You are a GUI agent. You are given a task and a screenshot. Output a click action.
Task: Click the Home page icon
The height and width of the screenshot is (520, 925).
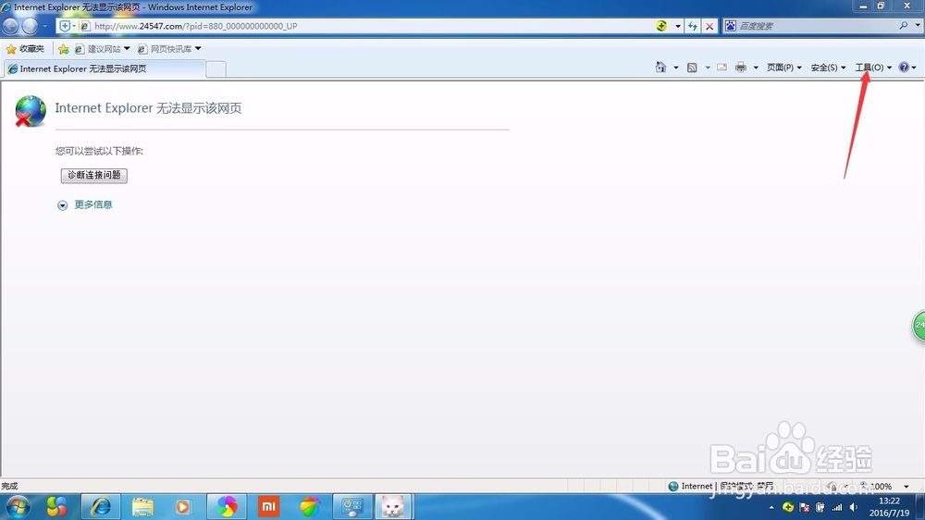pyautogui.click(x=660, y=68)
